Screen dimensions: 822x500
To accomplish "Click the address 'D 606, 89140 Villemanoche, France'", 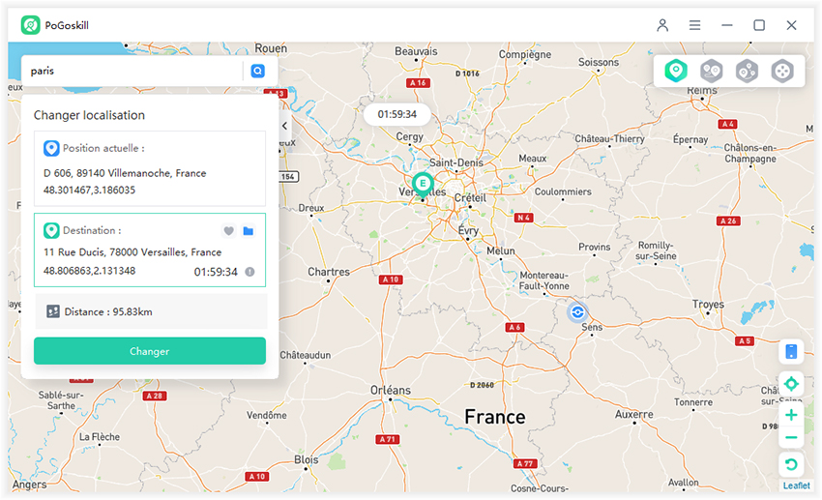I will tap(125, 173).
